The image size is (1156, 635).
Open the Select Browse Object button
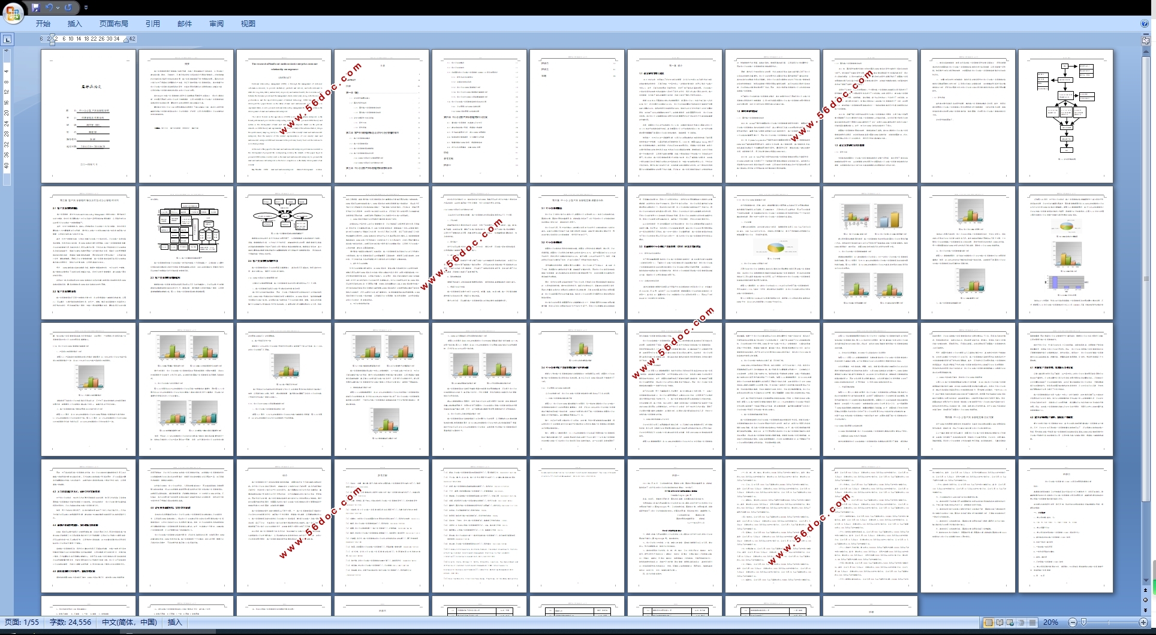click(x=1145, y=600)
